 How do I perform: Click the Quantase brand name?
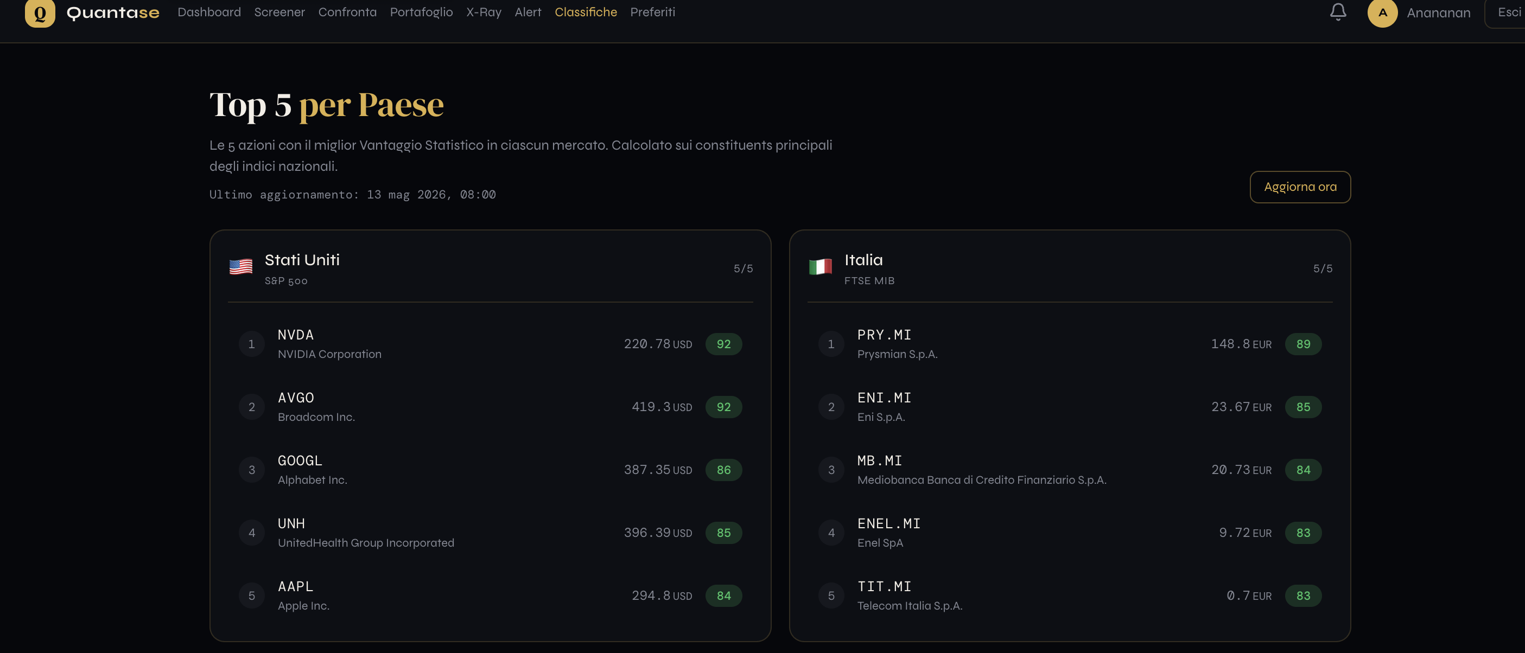coord(113,12)
